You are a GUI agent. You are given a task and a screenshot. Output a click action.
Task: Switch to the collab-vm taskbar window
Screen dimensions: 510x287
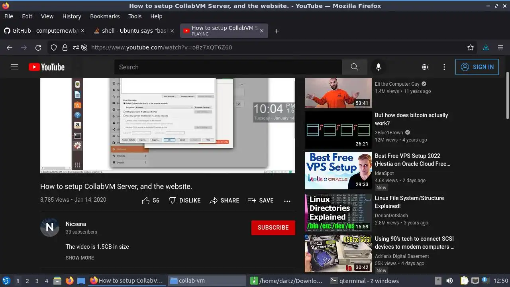[207, 281]
